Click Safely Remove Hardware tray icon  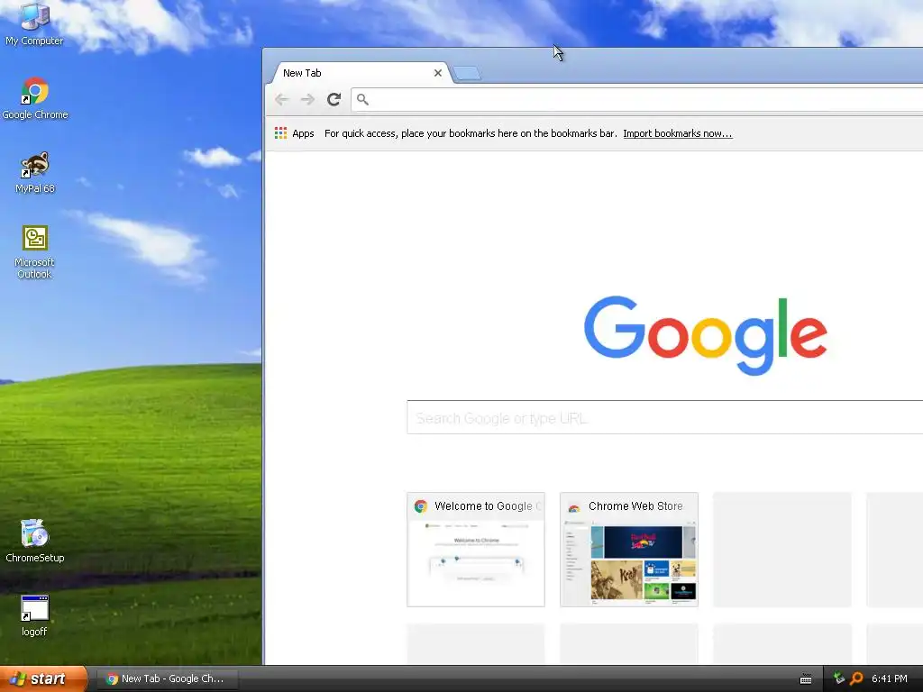pyautogui.click(x=839, y=678)
